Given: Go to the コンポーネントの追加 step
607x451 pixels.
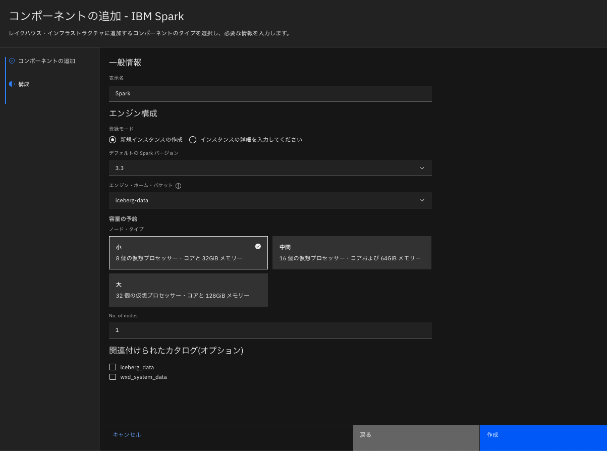Looking at the screenshot, I should pyautogui.click(x=46, y=61).
